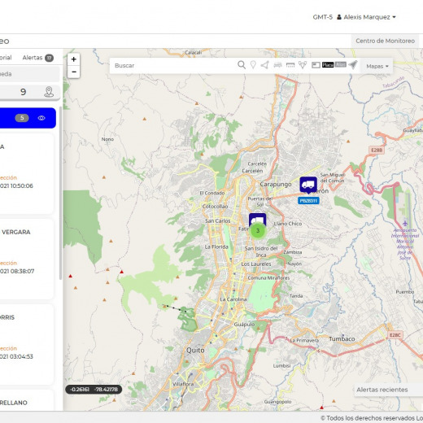Select the VERGARA vehicle card
This screenshot has width=423, height=423.
[26, 259]
